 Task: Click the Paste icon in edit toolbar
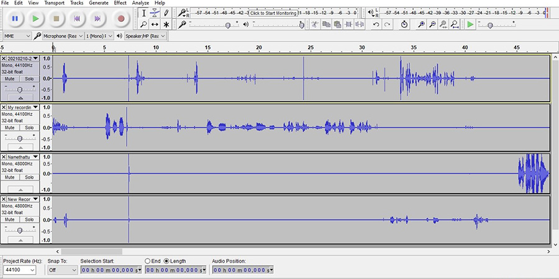337,25
